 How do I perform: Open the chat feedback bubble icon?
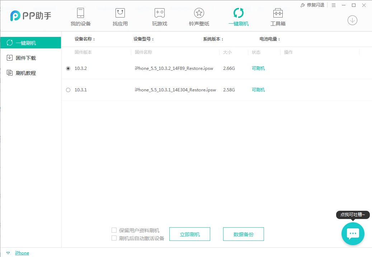(353, 233)
